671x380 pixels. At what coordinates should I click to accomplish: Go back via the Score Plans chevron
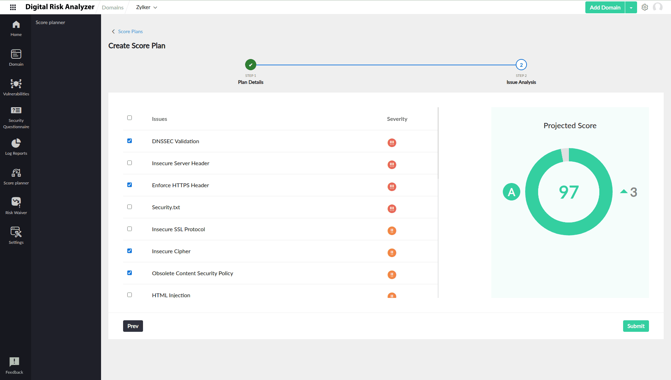pyautogui.click(x=113, y=31)
